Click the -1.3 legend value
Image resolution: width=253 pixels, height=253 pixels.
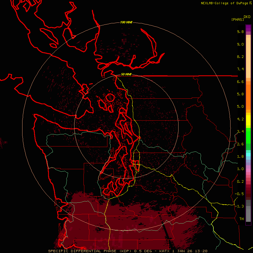point(239,206)
